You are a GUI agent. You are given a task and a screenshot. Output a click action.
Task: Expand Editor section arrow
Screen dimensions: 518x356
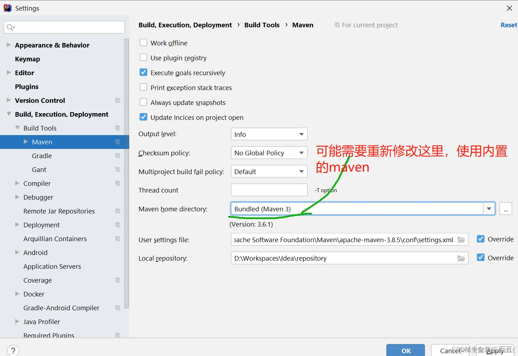9,73
